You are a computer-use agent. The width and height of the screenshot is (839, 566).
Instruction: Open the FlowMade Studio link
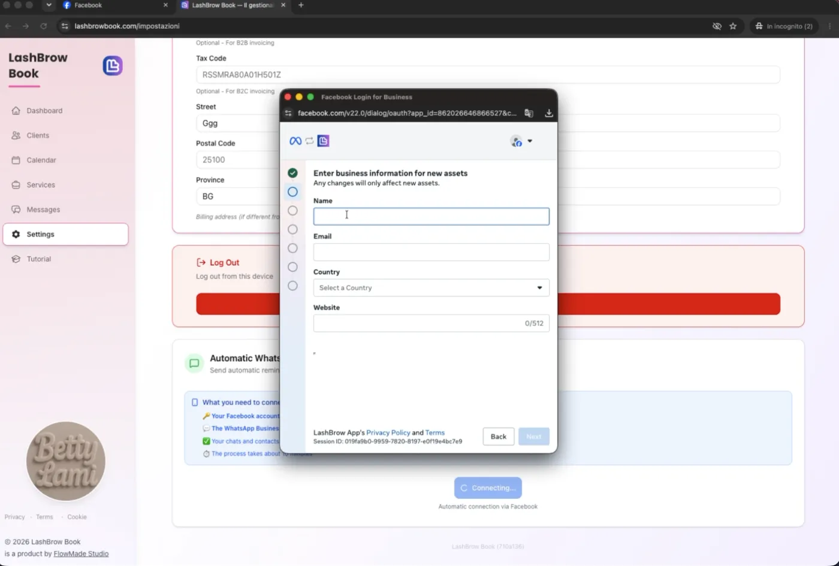click(x=81, y=554)
